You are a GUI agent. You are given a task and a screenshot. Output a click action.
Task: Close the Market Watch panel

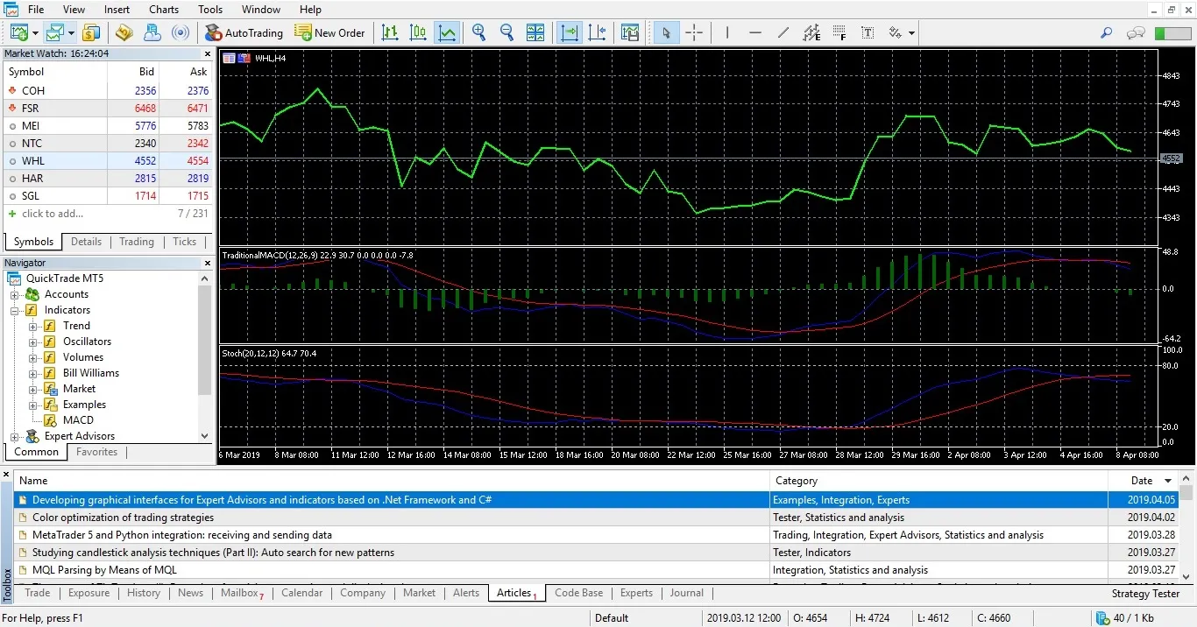[208, 53]
